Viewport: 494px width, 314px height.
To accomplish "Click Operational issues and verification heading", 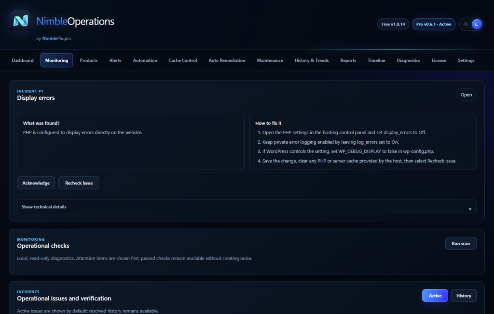I will pos(64,298).
